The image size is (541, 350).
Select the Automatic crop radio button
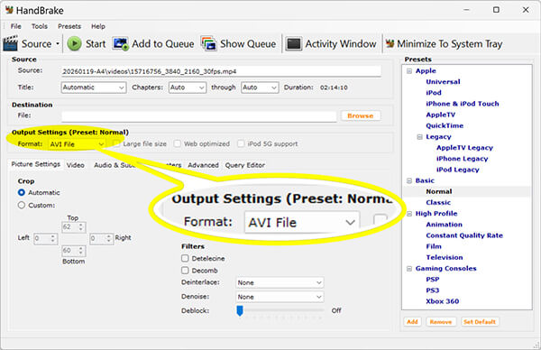pyautogui.click(x=22, y=193)
